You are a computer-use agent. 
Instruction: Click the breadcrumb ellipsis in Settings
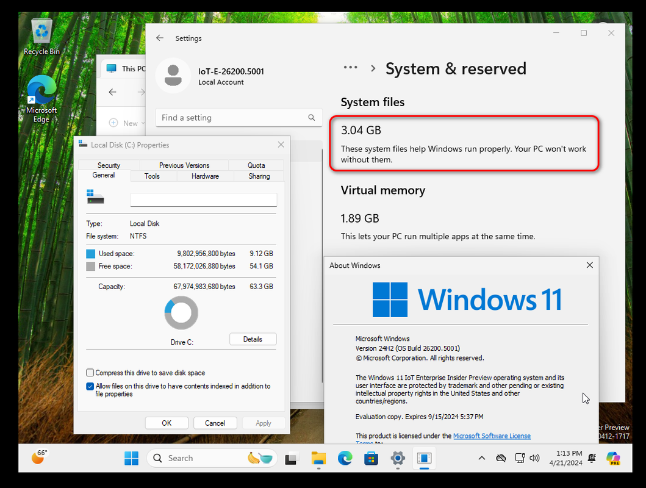351,68
